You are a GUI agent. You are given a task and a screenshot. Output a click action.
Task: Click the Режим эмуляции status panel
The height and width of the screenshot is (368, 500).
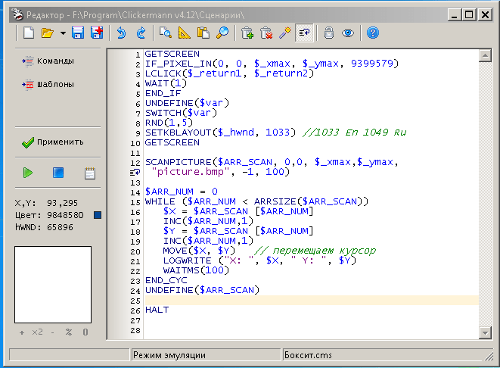click(206, 355)
